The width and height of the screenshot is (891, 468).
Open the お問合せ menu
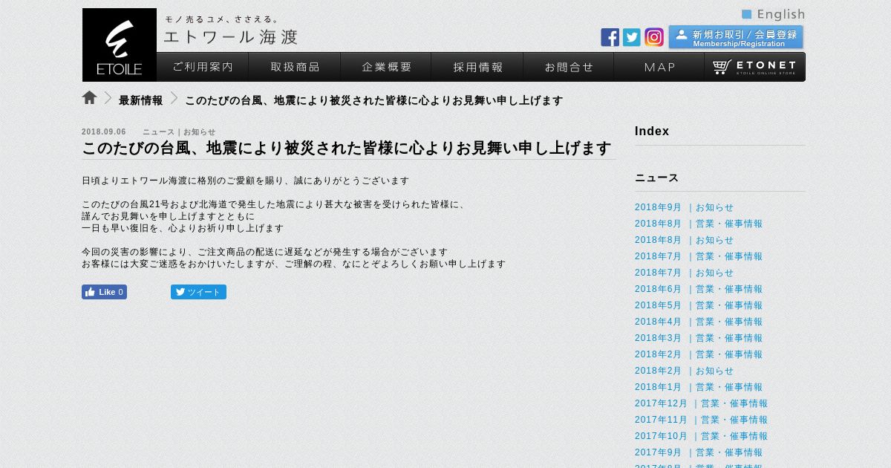(569, 67)
